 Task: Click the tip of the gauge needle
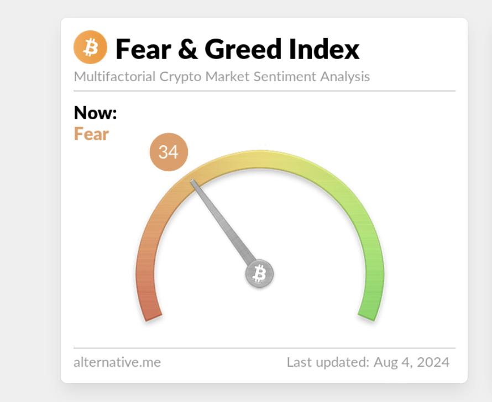pyautogui.click(x=192, y=182)
